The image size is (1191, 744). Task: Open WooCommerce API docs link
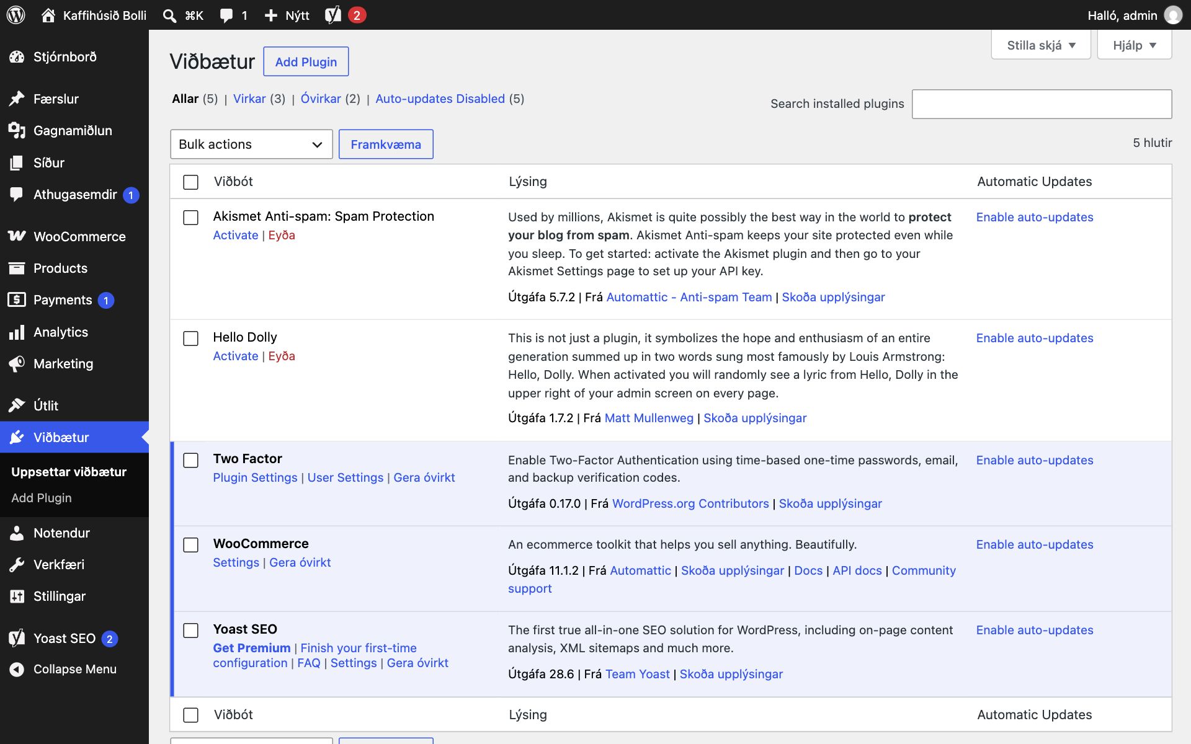pyautogui.click(x=857, y=570)
